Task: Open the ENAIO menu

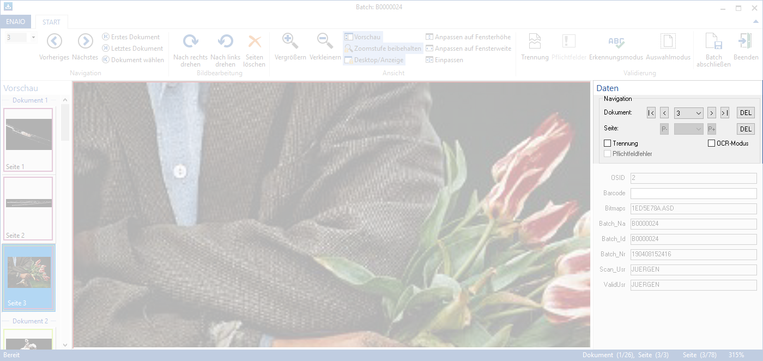Action: 16,22
